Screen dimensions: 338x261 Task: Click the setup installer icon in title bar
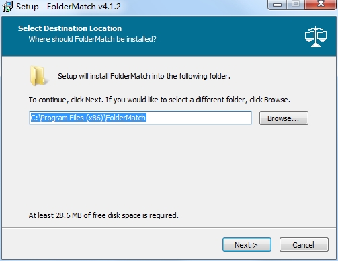click(x=7, y=7)
